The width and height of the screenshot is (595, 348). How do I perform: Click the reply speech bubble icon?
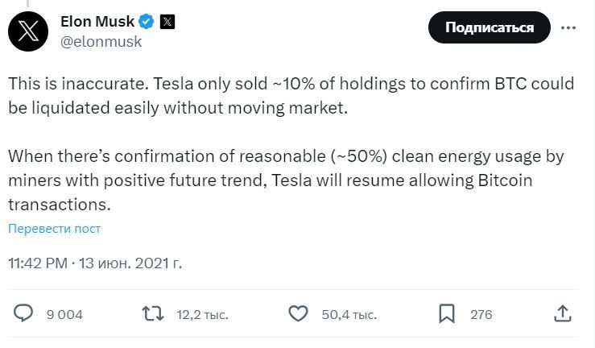(24, 313)
